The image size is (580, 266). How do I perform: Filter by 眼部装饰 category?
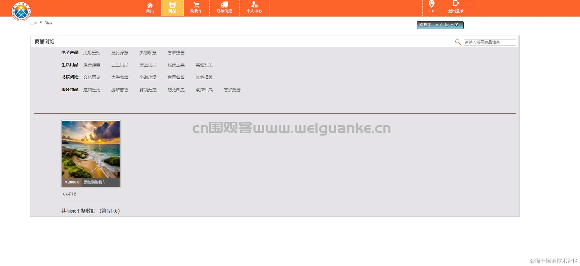point(148,90)
